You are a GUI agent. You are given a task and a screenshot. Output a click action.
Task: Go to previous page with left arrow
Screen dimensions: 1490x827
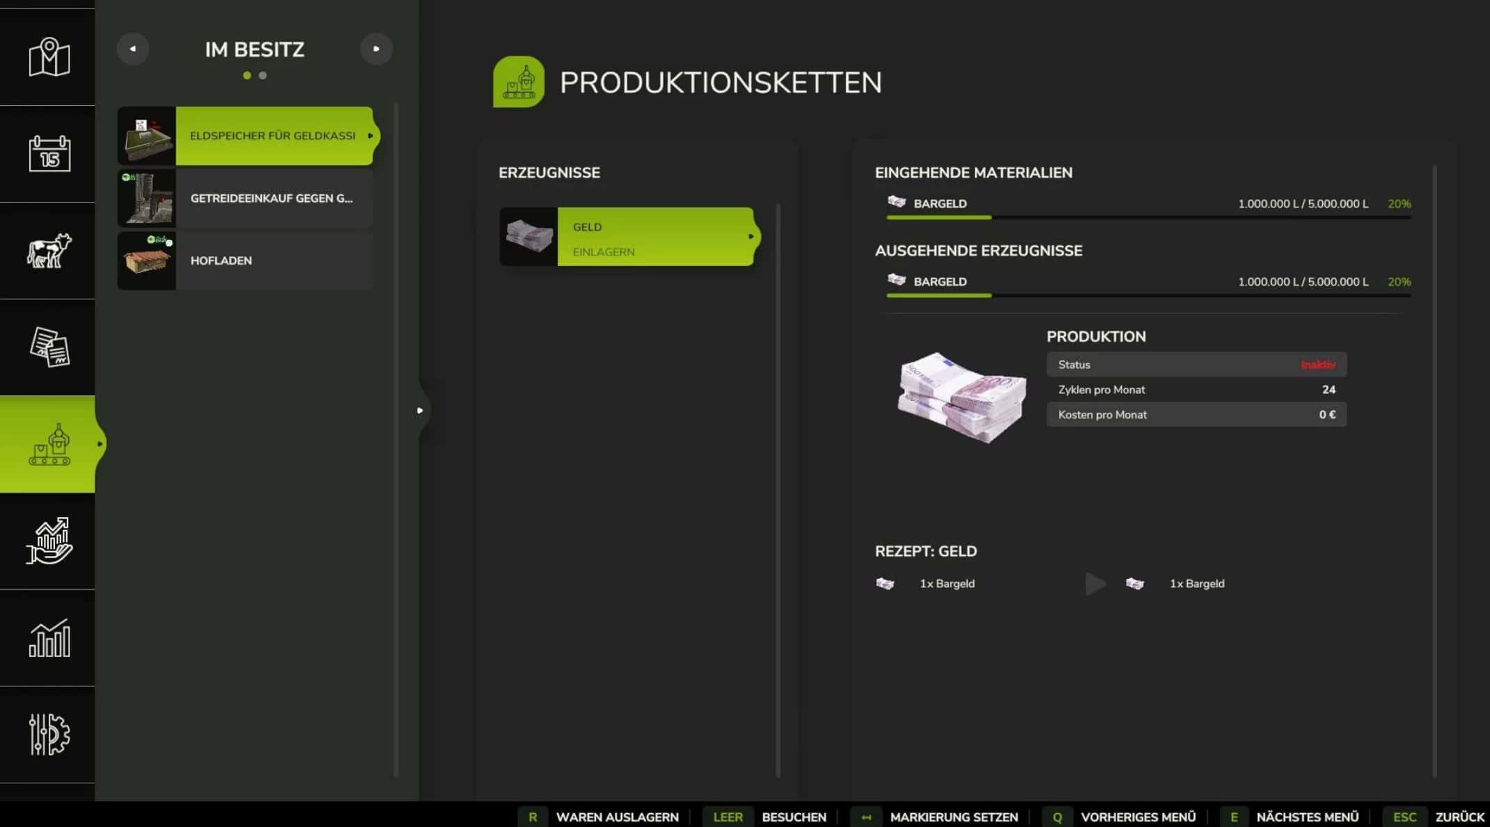tap(132, 49)
